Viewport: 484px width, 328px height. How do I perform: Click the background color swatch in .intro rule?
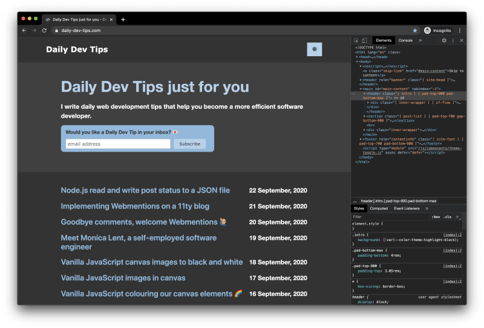[x=384, y=240]
